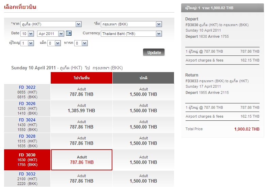Choose FD 3022 regular fare 1,500.00 THB
Viewport: 268px width, 187px height.
tap(143, 92)
